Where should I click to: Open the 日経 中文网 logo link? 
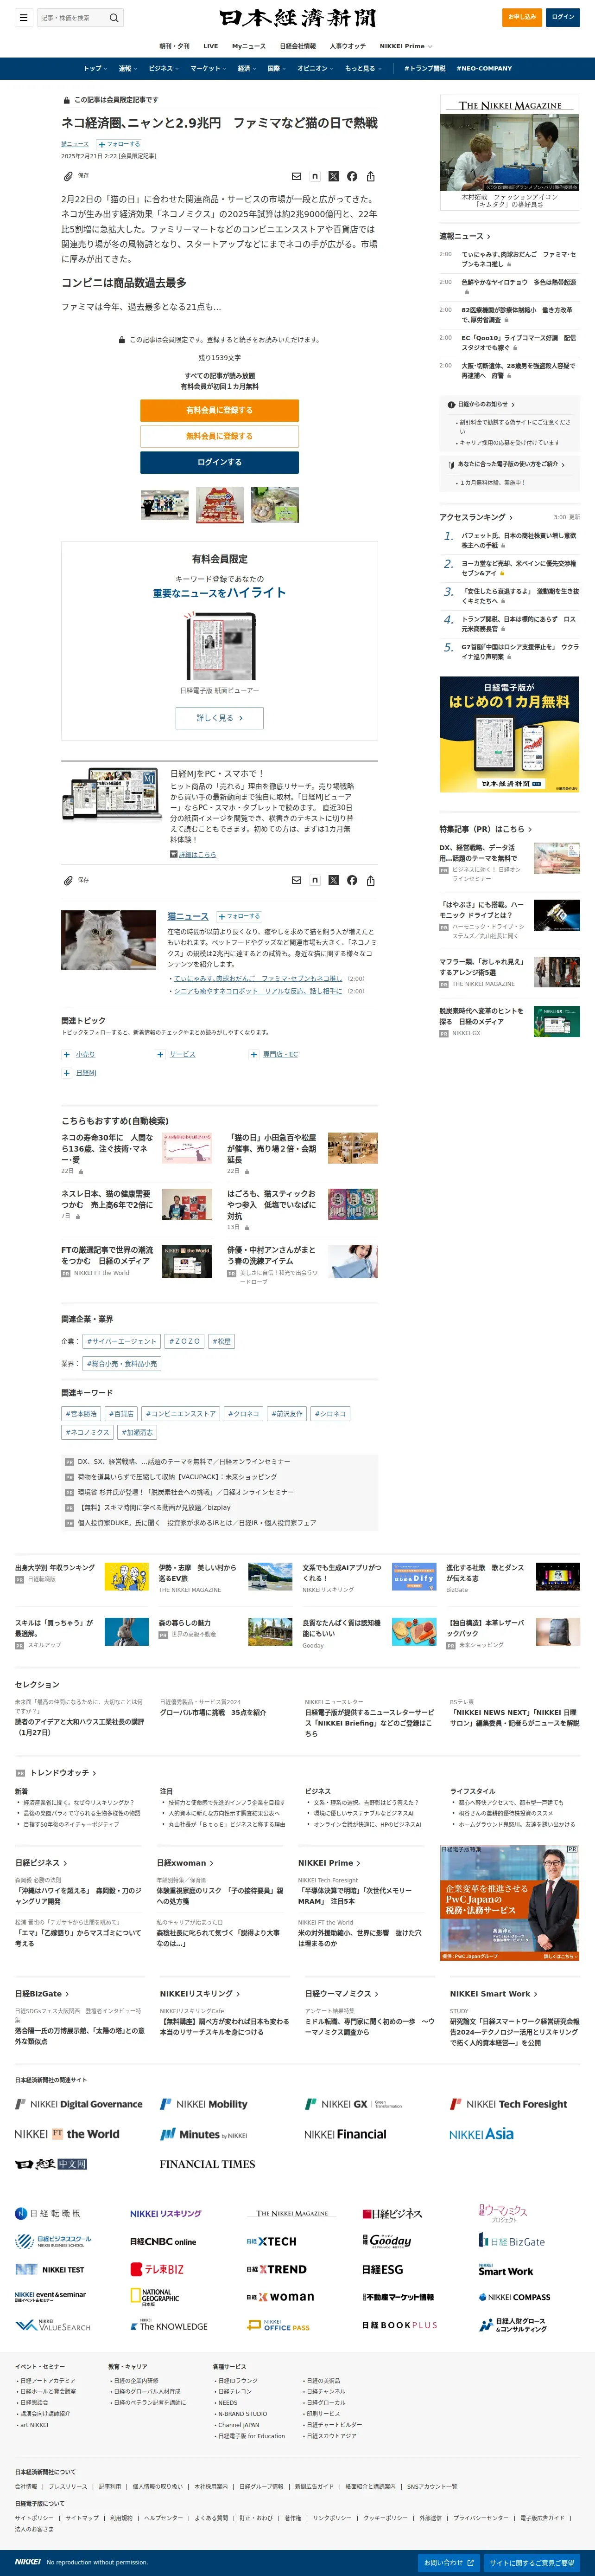51,2163
